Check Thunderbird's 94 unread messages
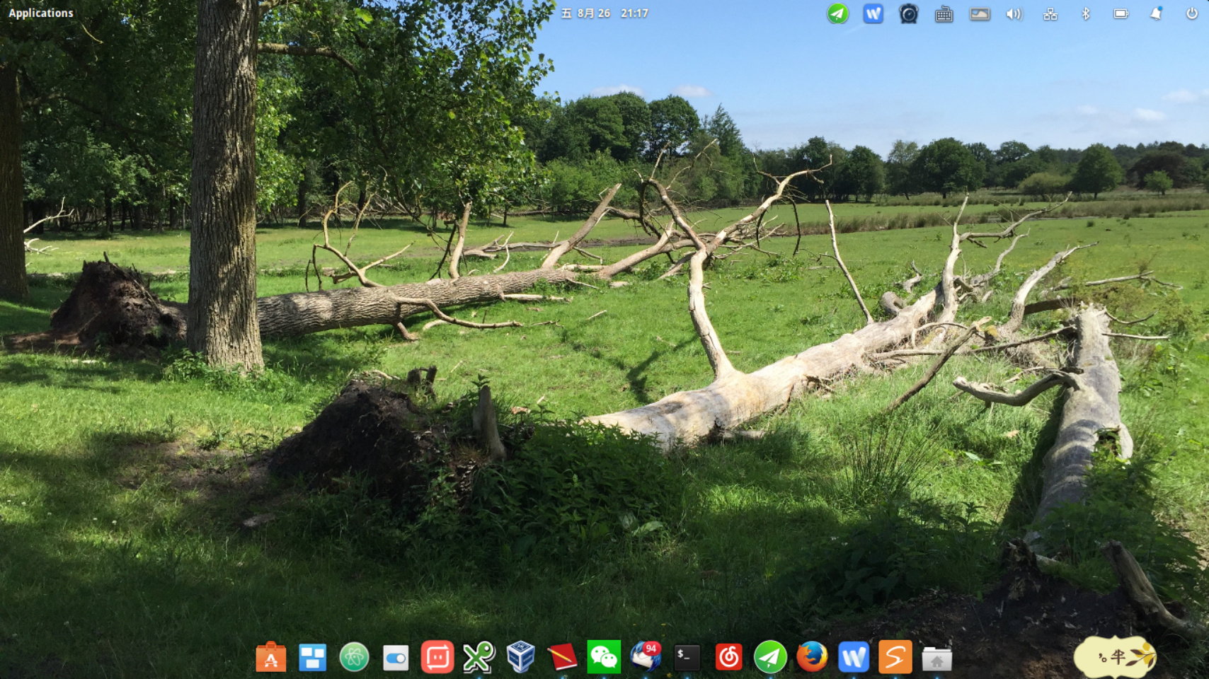Viewport: 1209px width, 679px height. click(646, 658)
